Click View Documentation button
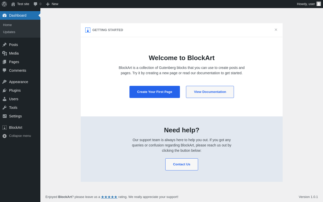 click(210, 92)
